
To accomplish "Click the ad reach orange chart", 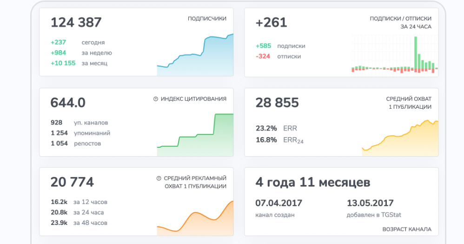I will click(195, 218).
